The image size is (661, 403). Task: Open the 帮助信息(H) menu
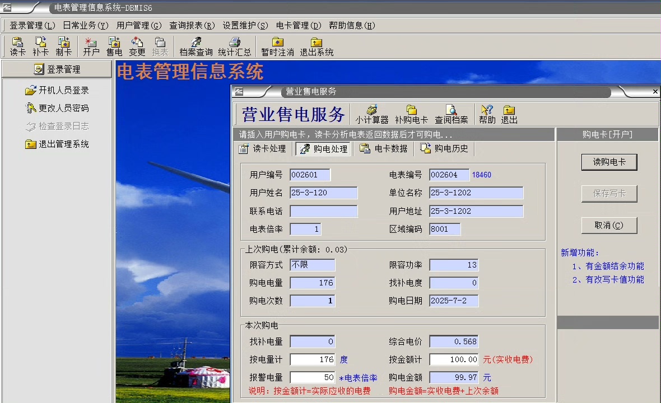(352, 25)
